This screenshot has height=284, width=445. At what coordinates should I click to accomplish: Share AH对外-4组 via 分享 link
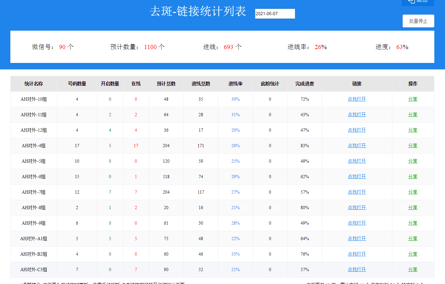coord(413,146)
